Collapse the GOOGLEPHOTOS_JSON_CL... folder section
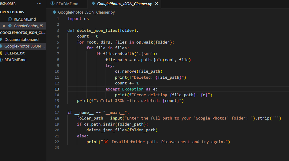 click(x=23, y=33)
